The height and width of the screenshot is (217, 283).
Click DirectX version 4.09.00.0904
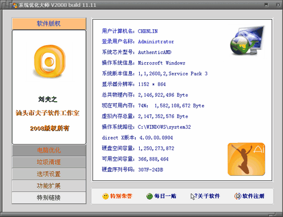coord(156,138)
